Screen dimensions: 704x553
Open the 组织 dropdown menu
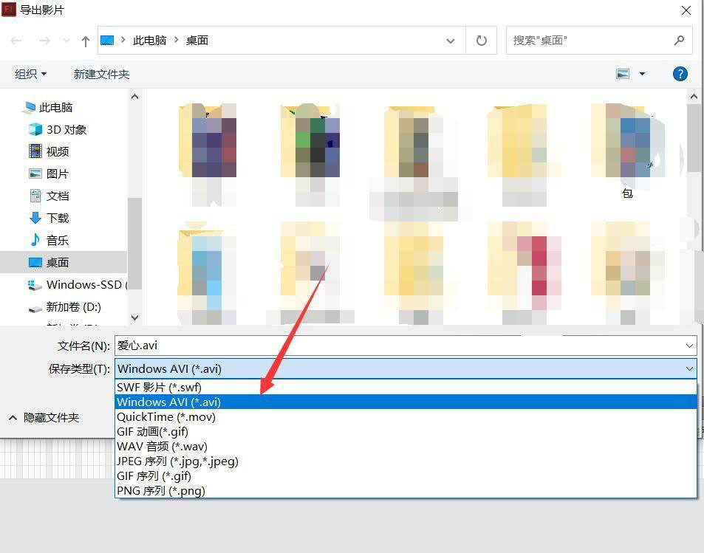click(31, 74)
